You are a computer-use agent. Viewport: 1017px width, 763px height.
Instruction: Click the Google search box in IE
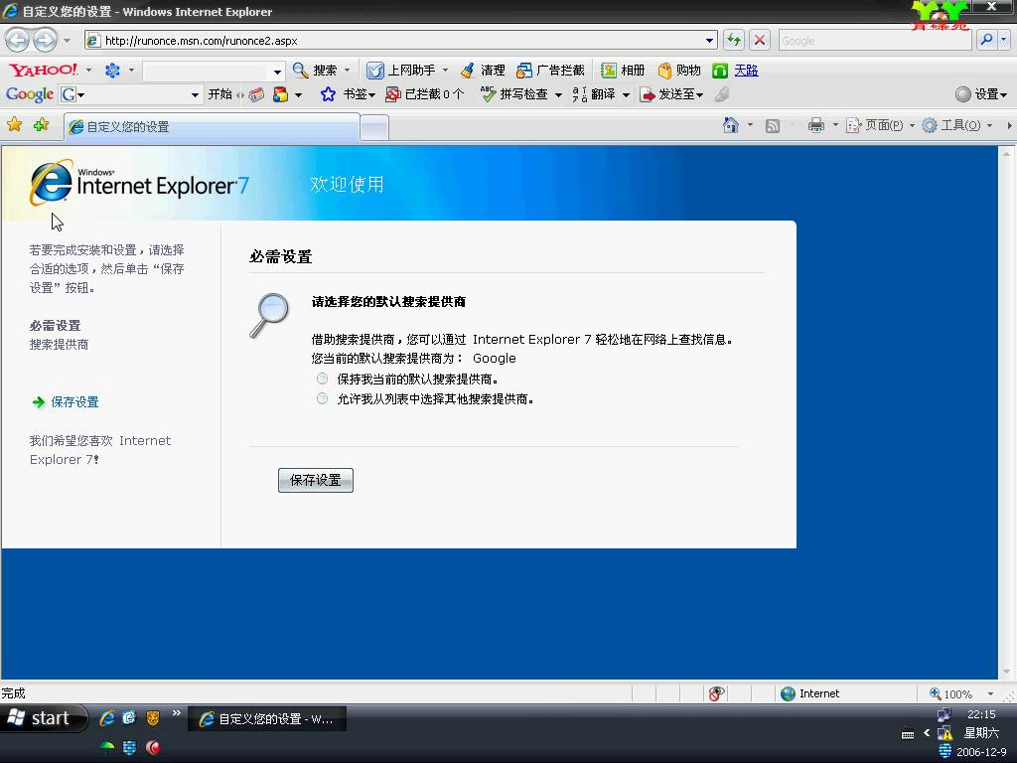(x=876, y=40)
